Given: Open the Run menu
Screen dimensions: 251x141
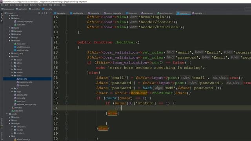Looking at the screenshot, I should pos(40,5).
